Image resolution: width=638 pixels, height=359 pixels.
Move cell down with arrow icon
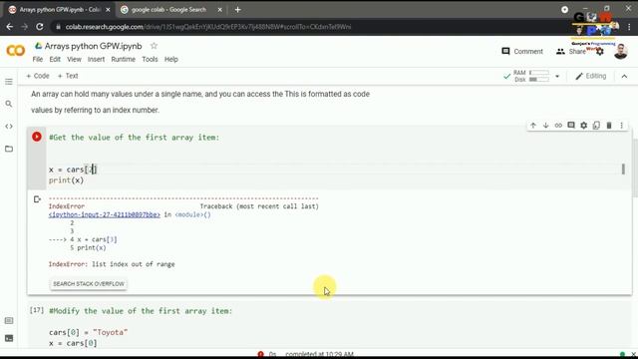tap(545, 126)
